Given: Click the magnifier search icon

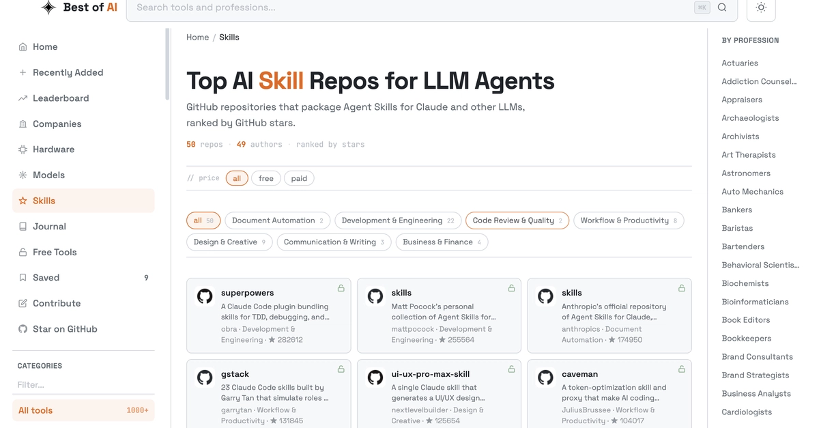Looking at the screenshot, I should (722, 8).
